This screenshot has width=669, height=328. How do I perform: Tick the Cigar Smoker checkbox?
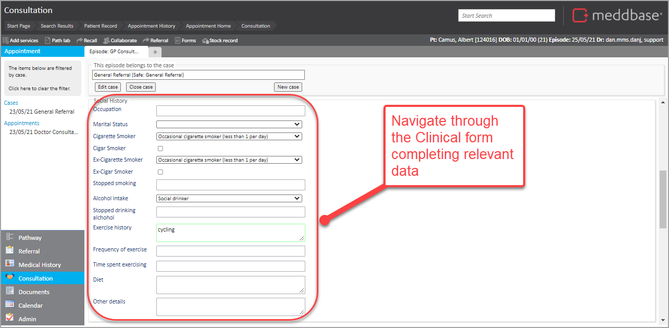pyautogui.click(x=160, y=149)
